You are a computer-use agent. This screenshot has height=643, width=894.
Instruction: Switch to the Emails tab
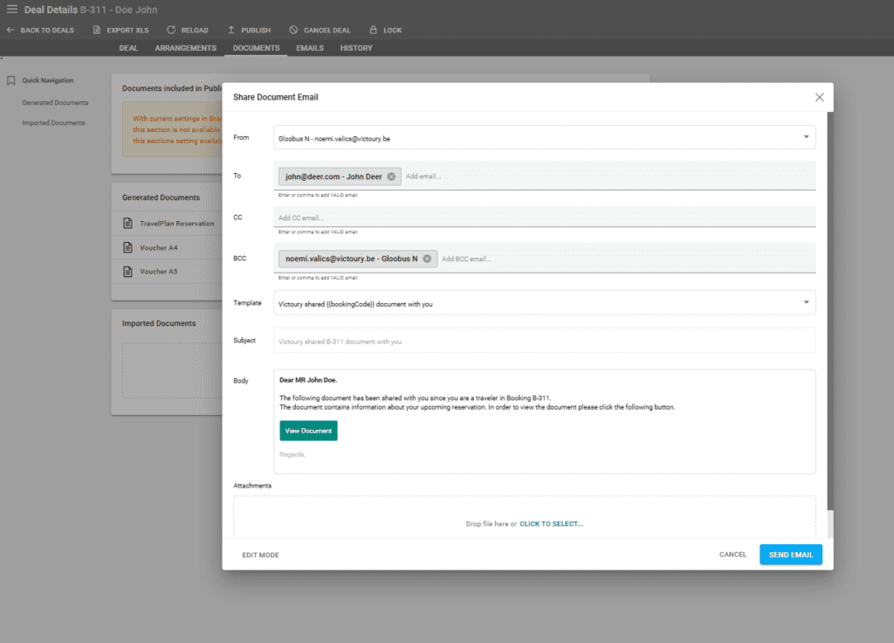coord(310,48)
